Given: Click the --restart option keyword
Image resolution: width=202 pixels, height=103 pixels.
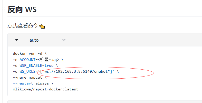Looking at the screenshot, I should [x=23, y=83].
